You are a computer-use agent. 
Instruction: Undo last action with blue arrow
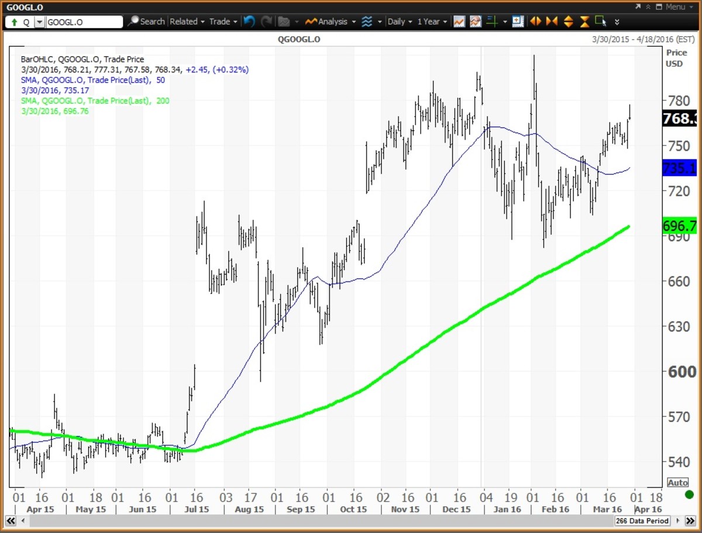pos(250,22)
